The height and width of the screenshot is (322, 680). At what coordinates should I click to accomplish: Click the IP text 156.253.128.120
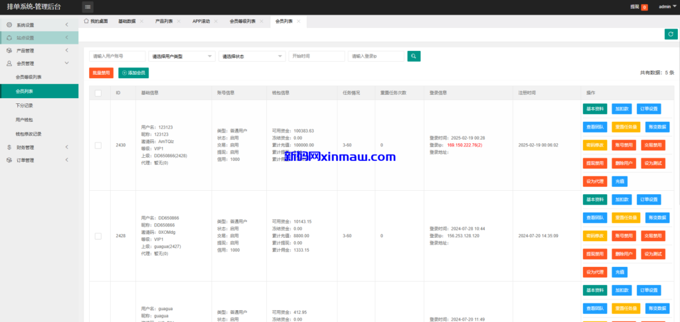click(463, 236)
